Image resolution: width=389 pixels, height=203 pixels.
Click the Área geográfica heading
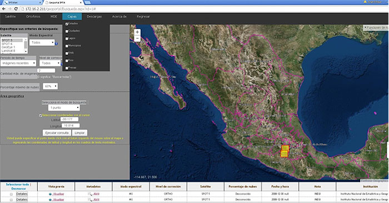point(12,96)
